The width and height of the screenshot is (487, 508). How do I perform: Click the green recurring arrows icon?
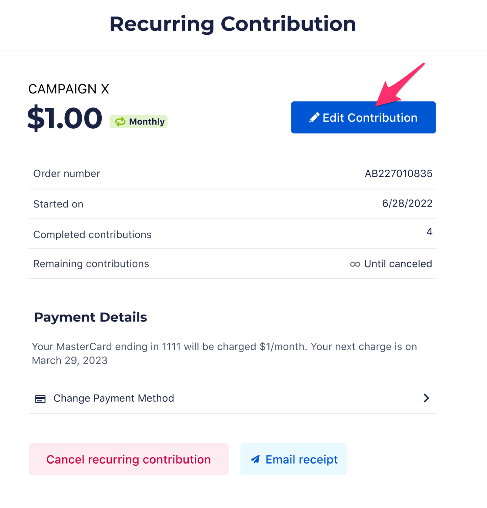pos(120,122)
